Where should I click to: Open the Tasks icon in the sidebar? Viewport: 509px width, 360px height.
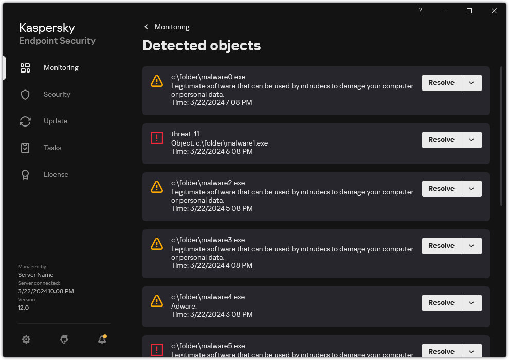coord(25,148)
